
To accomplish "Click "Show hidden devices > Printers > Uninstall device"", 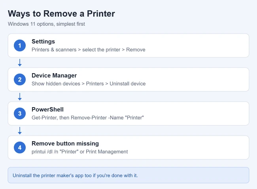I will point(89,83).
